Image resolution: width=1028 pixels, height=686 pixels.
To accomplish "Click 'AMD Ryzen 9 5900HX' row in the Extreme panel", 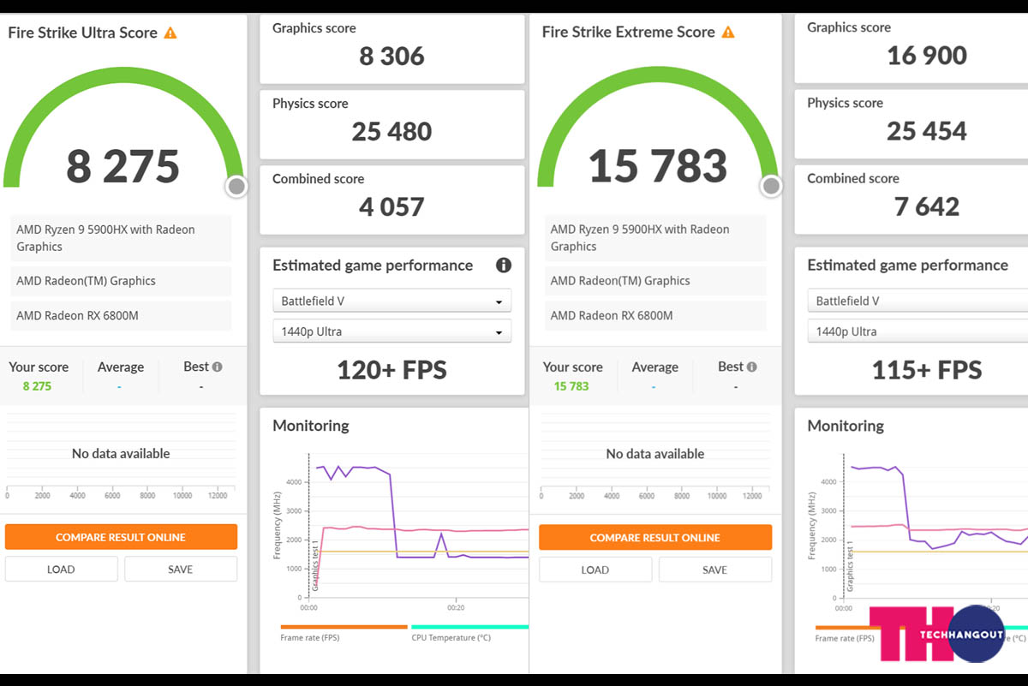I will tap(655, 238).
